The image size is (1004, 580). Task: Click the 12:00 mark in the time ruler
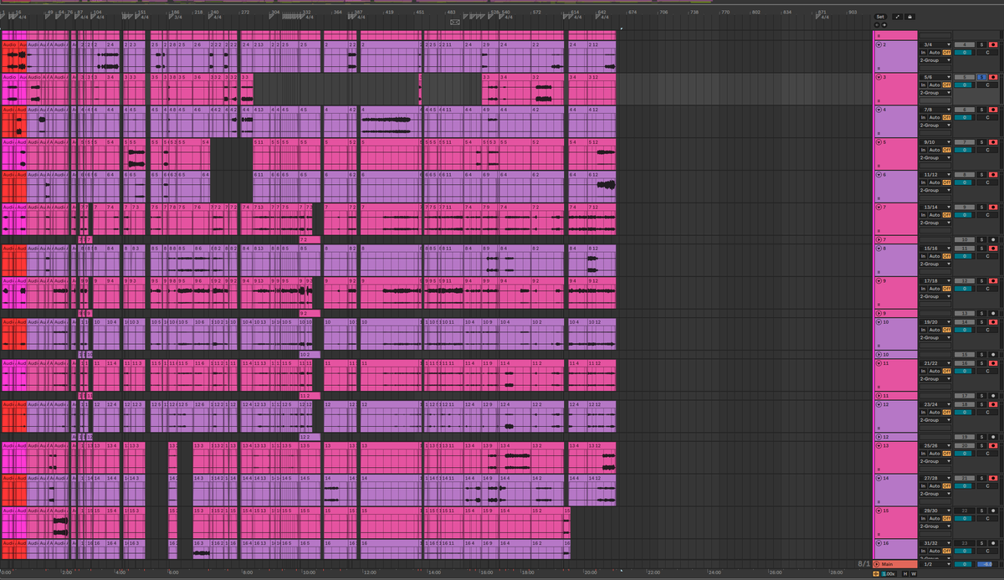[x=369, y=572]
